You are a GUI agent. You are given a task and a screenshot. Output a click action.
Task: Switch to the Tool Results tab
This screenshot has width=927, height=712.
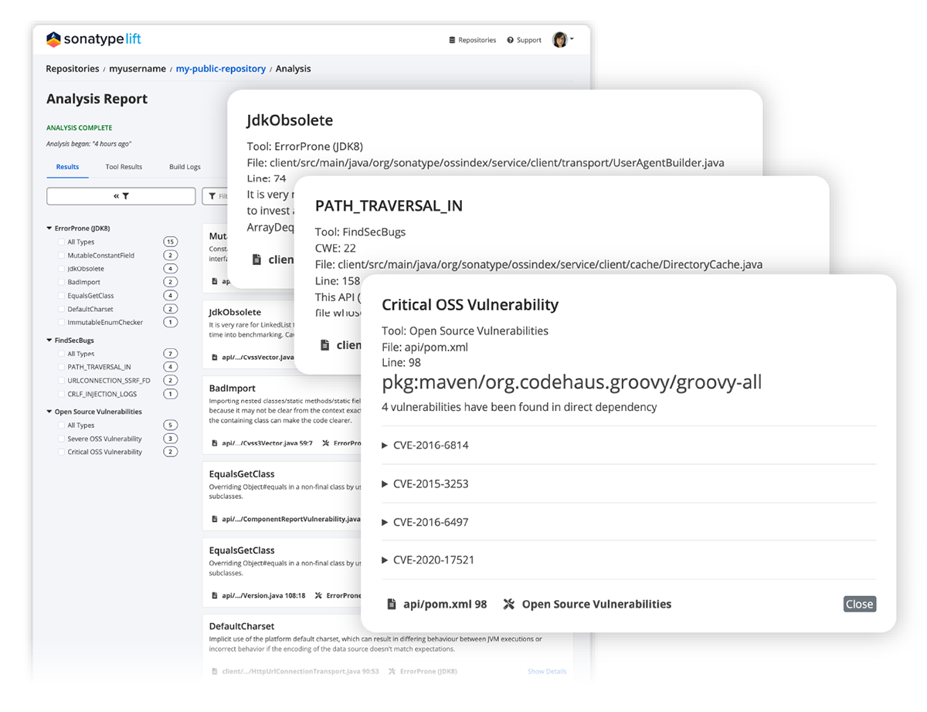coord(124,167)
